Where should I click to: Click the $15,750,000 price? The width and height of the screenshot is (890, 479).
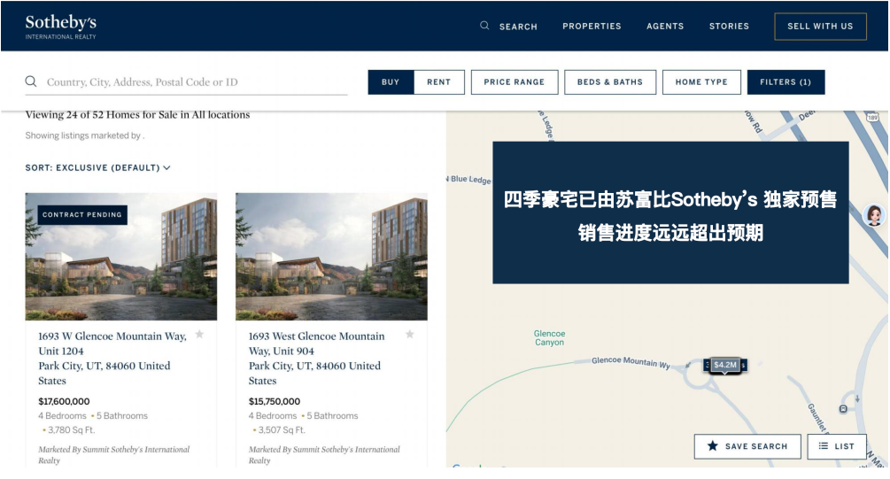click(x=275, y=401)
